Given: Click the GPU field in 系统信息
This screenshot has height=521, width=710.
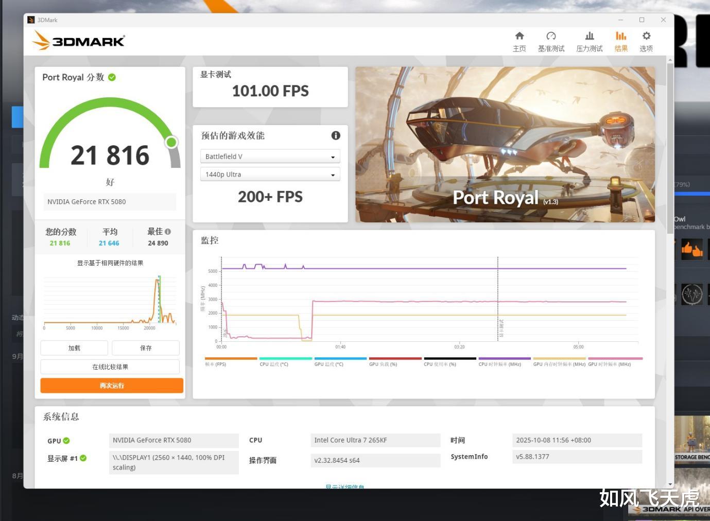Looking at the screenshot, I should 174,440.
